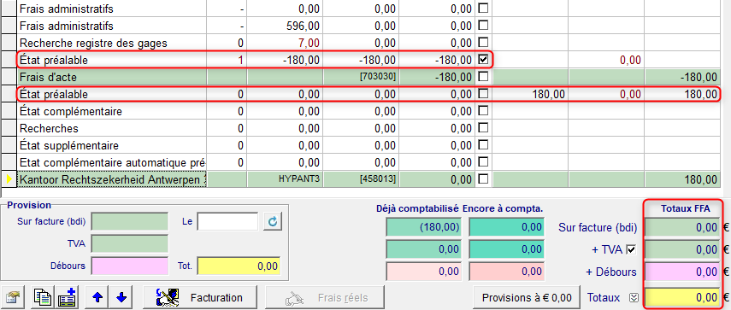Tick checkbox on État complémentaire row
731x310 pixels.
point(484,111)
